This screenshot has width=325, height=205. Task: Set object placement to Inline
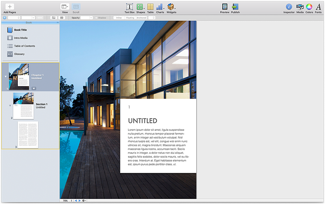(x=119, y=18)
